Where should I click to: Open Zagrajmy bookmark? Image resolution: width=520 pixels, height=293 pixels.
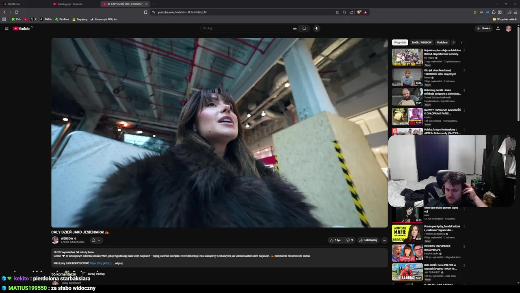80,19
